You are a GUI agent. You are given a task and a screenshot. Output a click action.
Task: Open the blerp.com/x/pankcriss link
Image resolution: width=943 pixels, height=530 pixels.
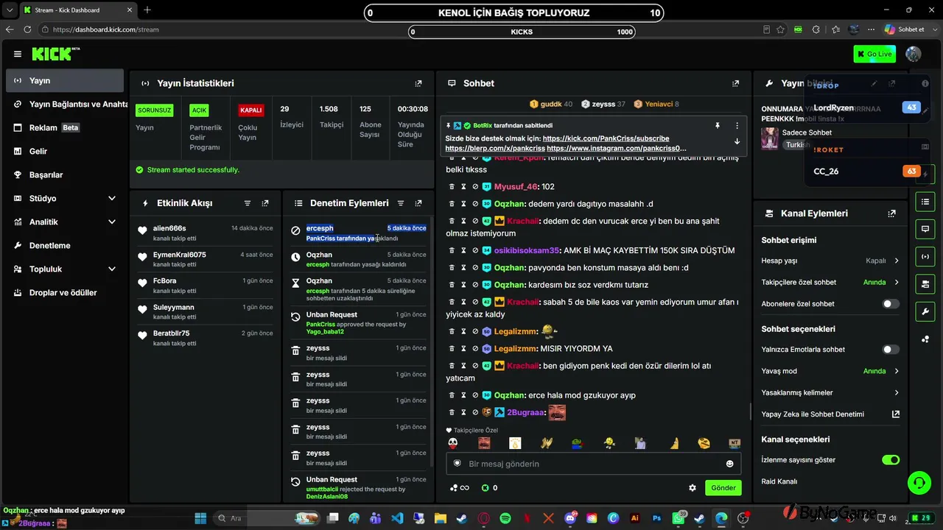click(x=495, y=148)
